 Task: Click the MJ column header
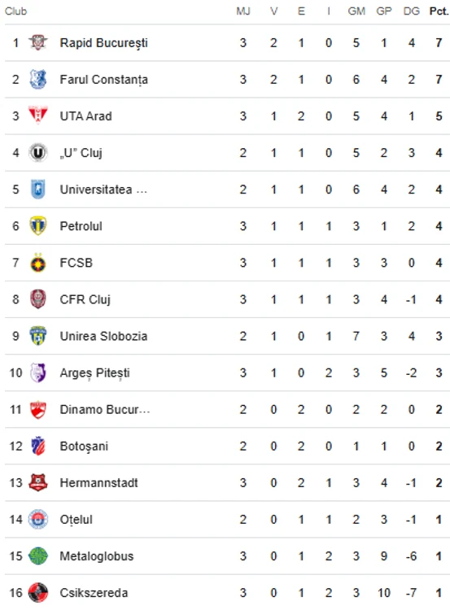point(243,11)
